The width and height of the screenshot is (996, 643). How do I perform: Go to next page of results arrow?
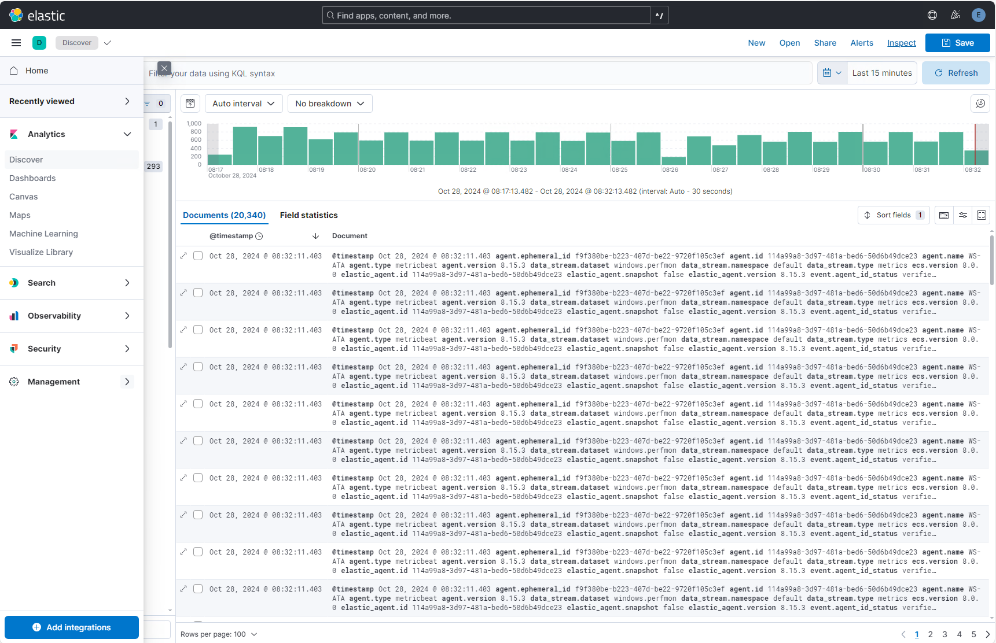click(x=988, y=634)
